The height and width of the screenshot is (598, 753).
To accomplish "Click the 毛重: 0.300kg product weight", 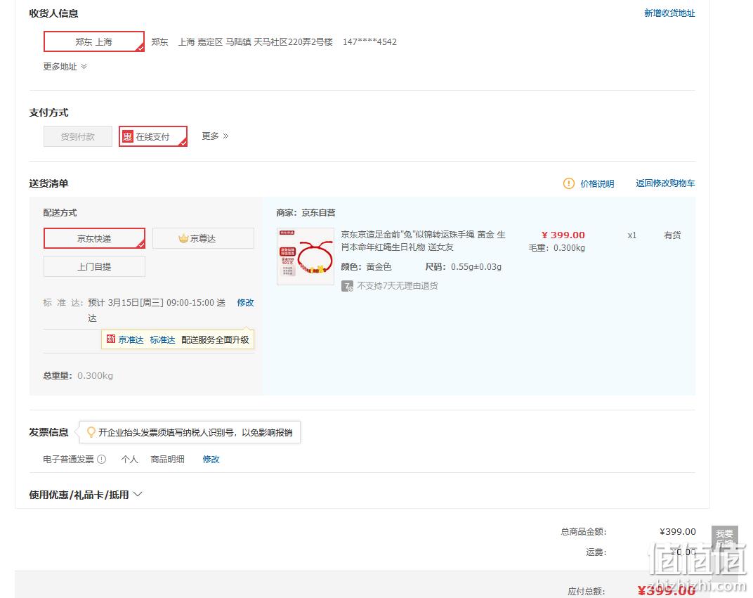I will point(556,248).
